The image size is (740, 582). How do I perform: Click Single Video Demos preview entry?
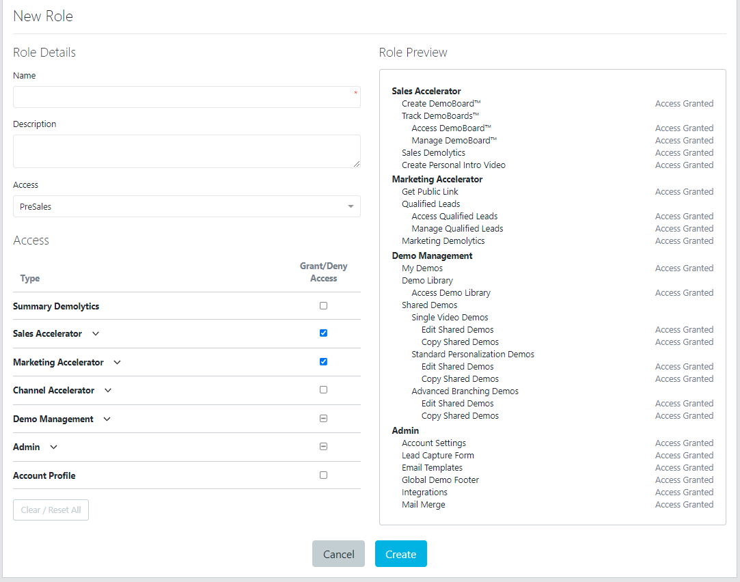[x=450, y=317]
